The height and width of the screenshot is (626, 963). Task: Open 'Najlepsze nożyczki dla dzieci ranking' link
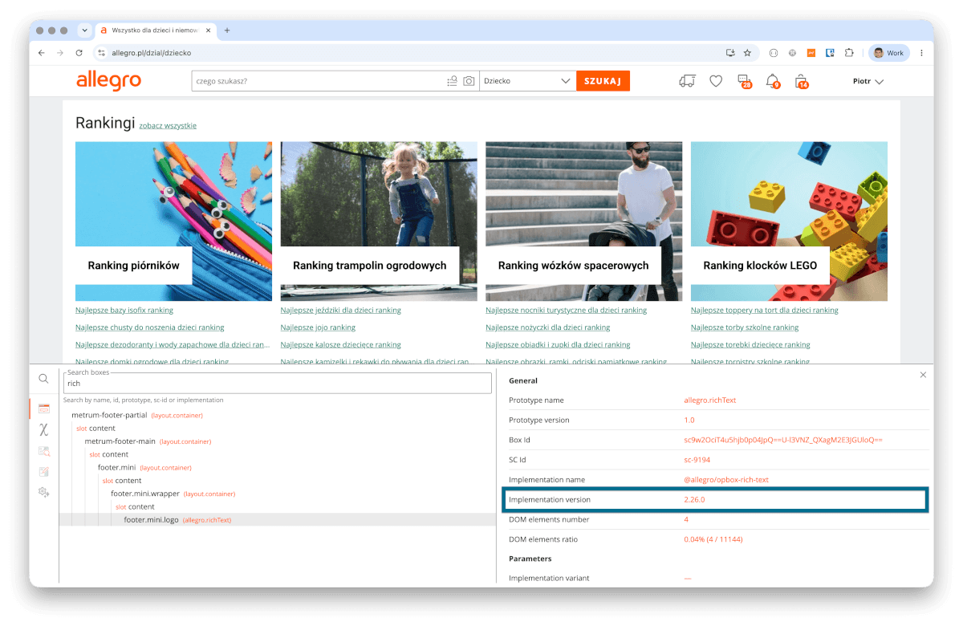pos(548,327)
